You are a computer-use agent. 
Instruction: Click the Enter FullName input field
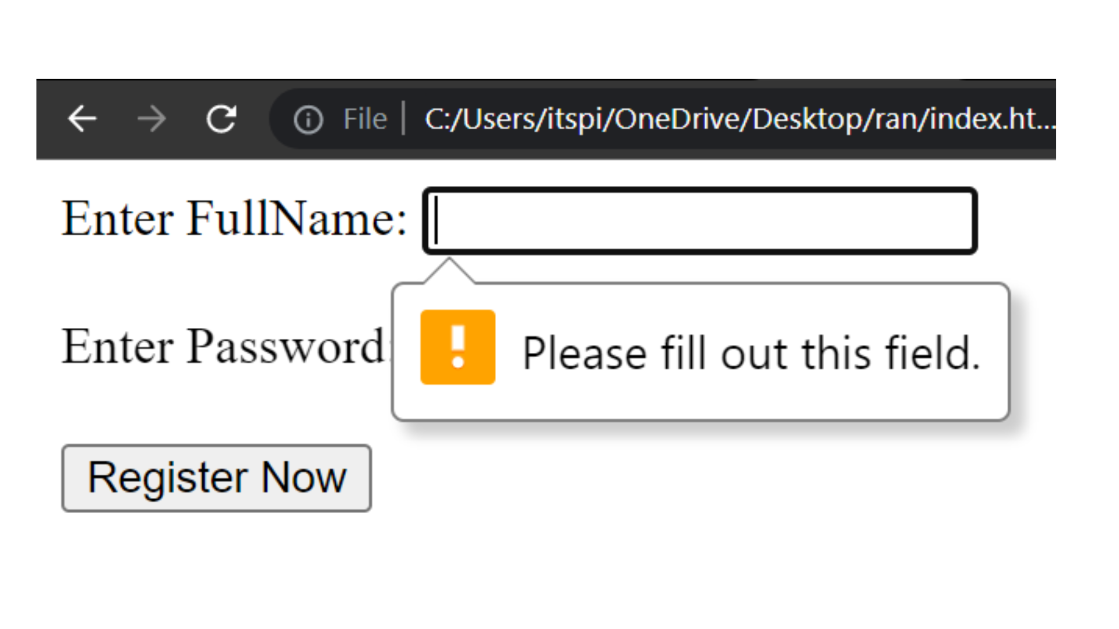point(699,220)
